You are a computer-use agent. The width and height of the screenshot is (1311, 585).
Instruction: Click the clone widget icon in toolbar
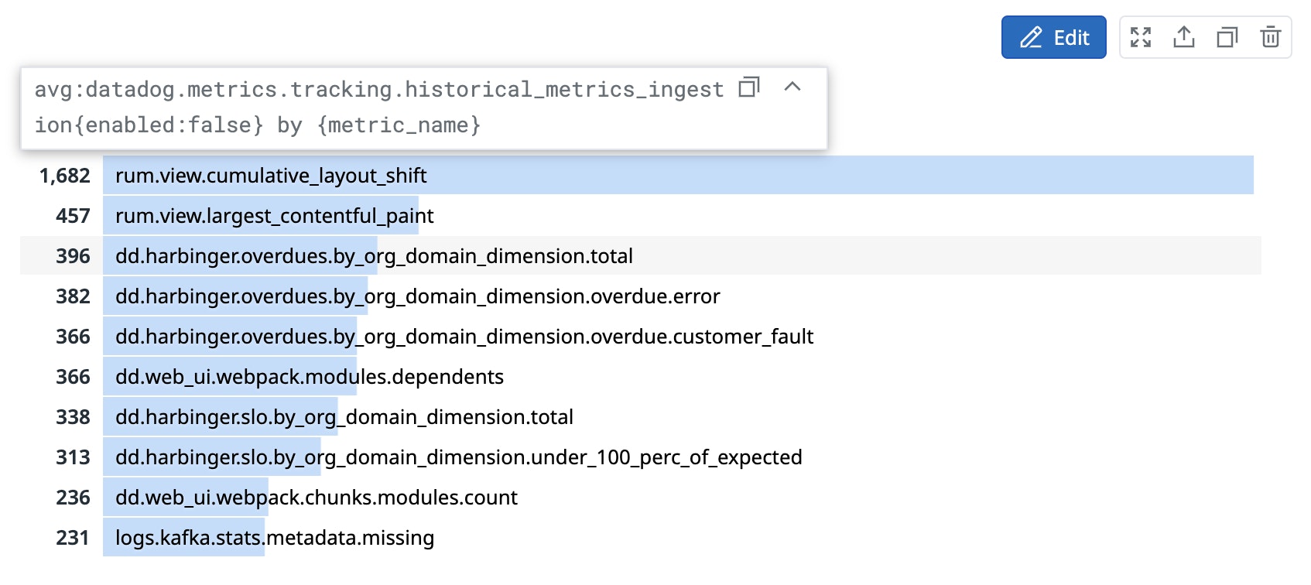click(x=1227, y=37)
